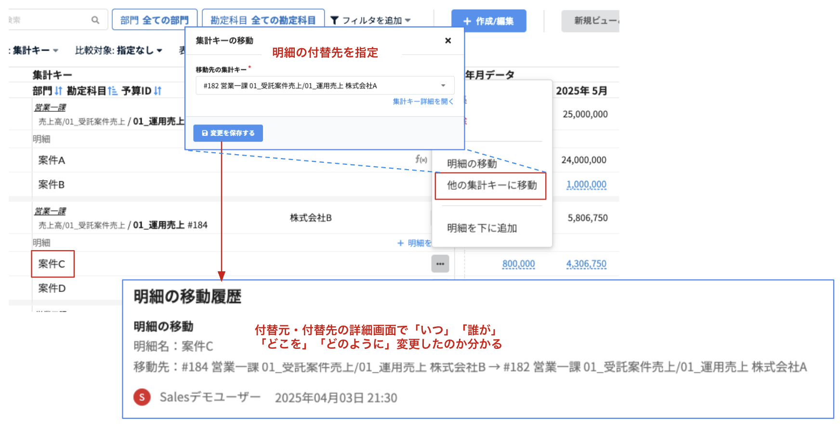Click the search magnifier icon
Screen dimensions: 840x425
(95, 20)
